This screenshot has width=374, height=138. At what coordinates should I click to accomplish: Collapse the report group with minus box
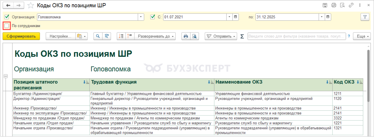(x=5, y=76)
